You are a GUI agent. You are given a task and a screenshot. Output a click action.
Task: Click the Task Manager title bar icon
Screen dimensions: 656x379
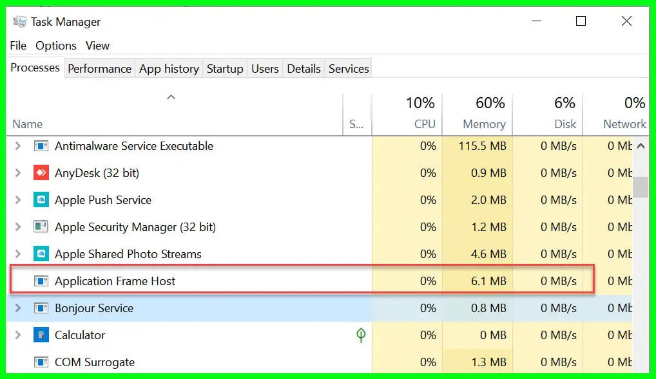[x=18, y=21]
